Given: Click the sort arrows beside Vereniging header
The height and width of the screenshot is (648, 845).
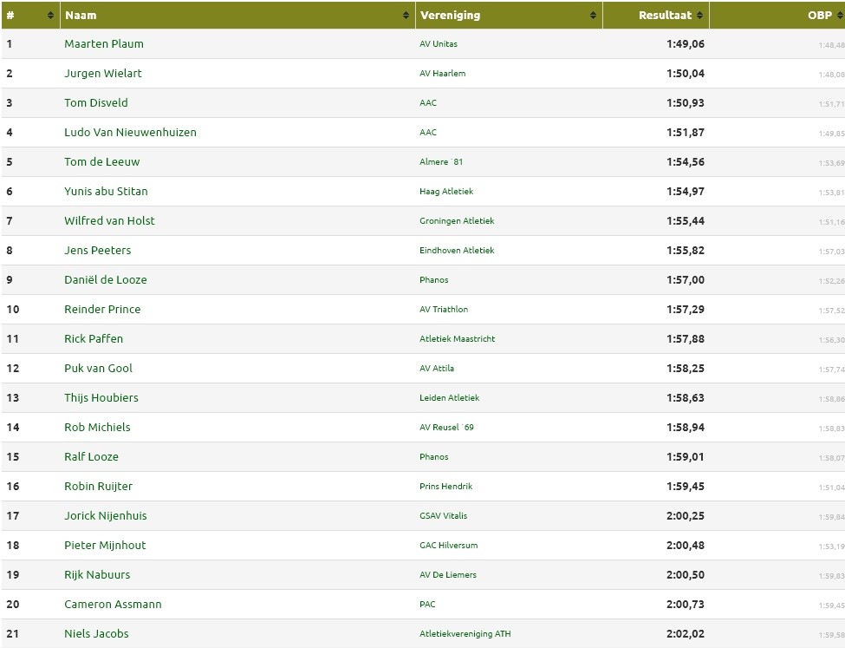Looking at the screenshot, I should tap(593, 16).
